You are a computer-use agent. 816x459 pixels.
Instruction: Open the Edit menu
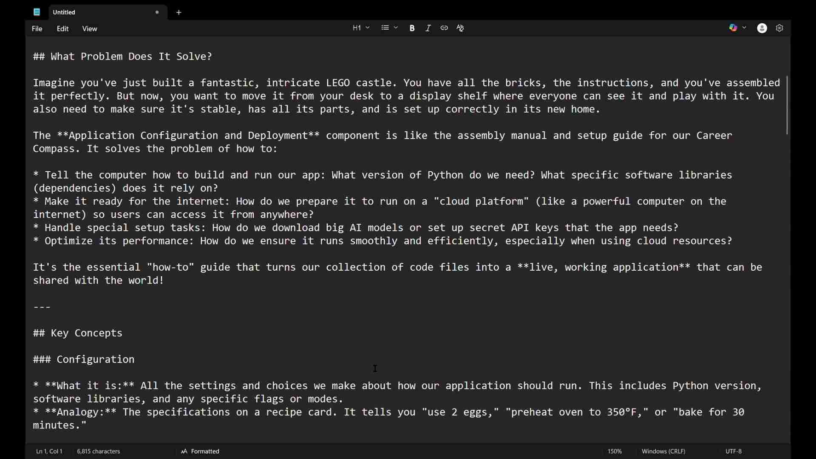(x=63, y=29)
